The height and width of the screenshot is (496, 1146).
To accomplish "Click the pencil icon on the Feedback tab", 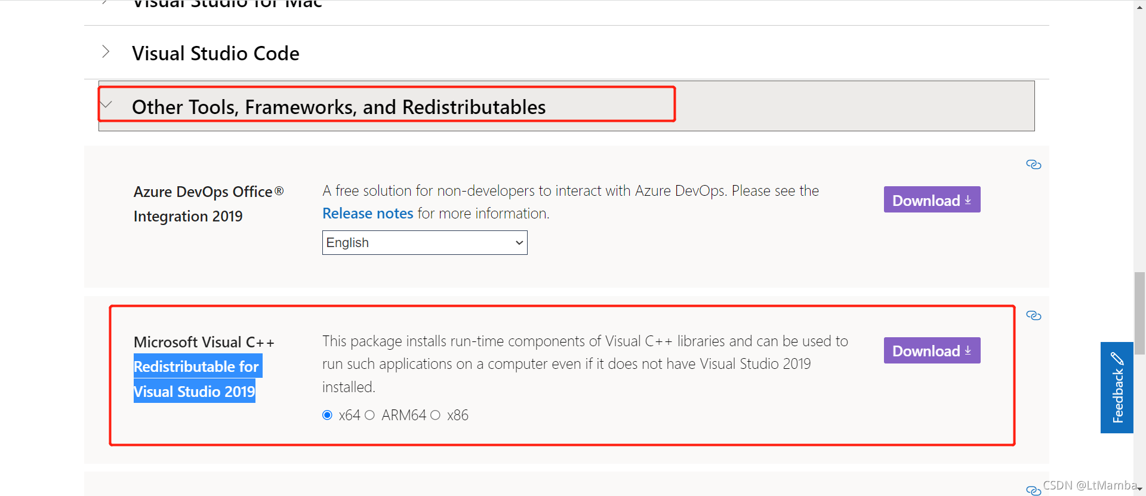I will point(1117,359).
